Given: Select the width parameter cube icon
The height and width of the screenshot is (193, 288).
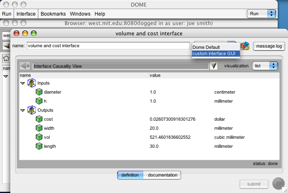Looking at the screenshot, I should click(x=39, y=128).
